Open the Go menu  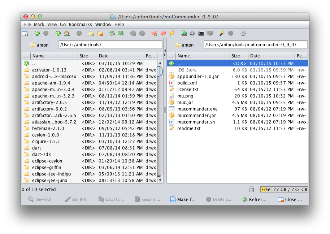point(63,25)
